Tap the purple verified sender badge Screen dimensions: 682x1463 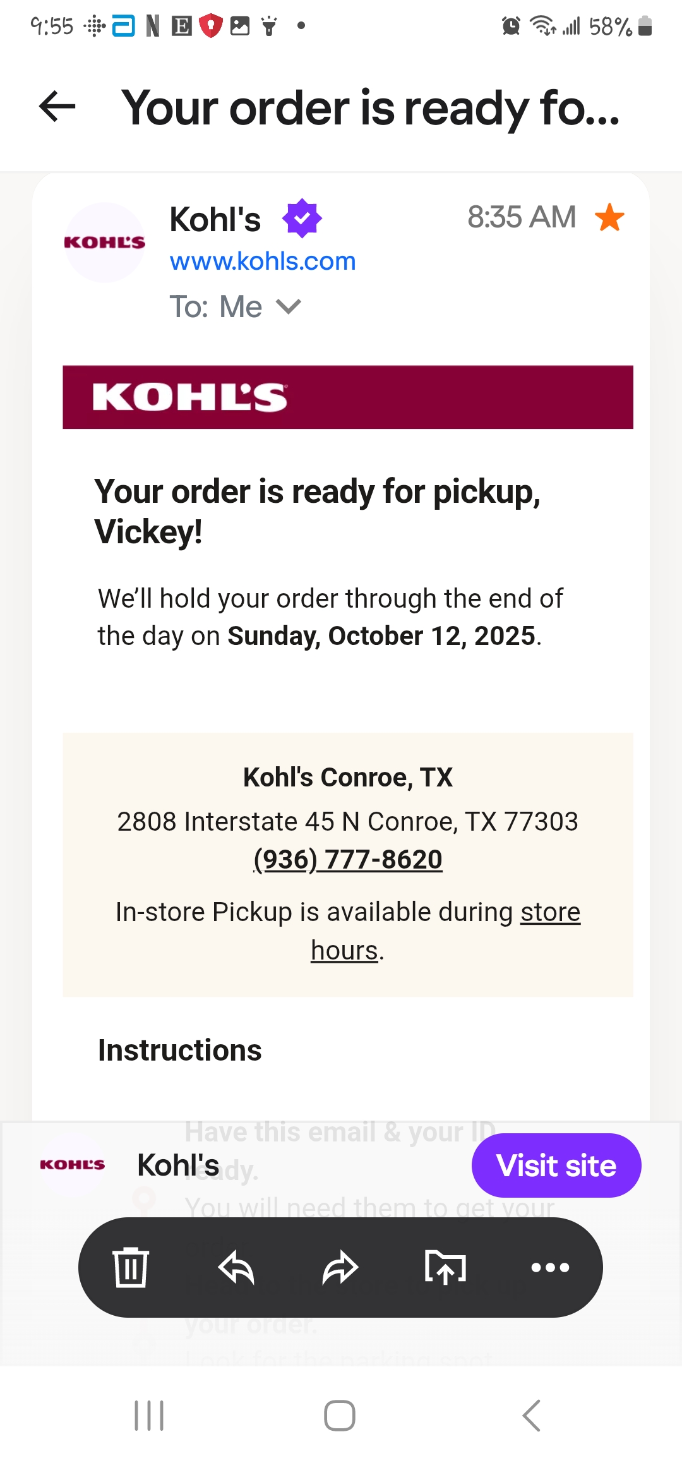(302, 219)
